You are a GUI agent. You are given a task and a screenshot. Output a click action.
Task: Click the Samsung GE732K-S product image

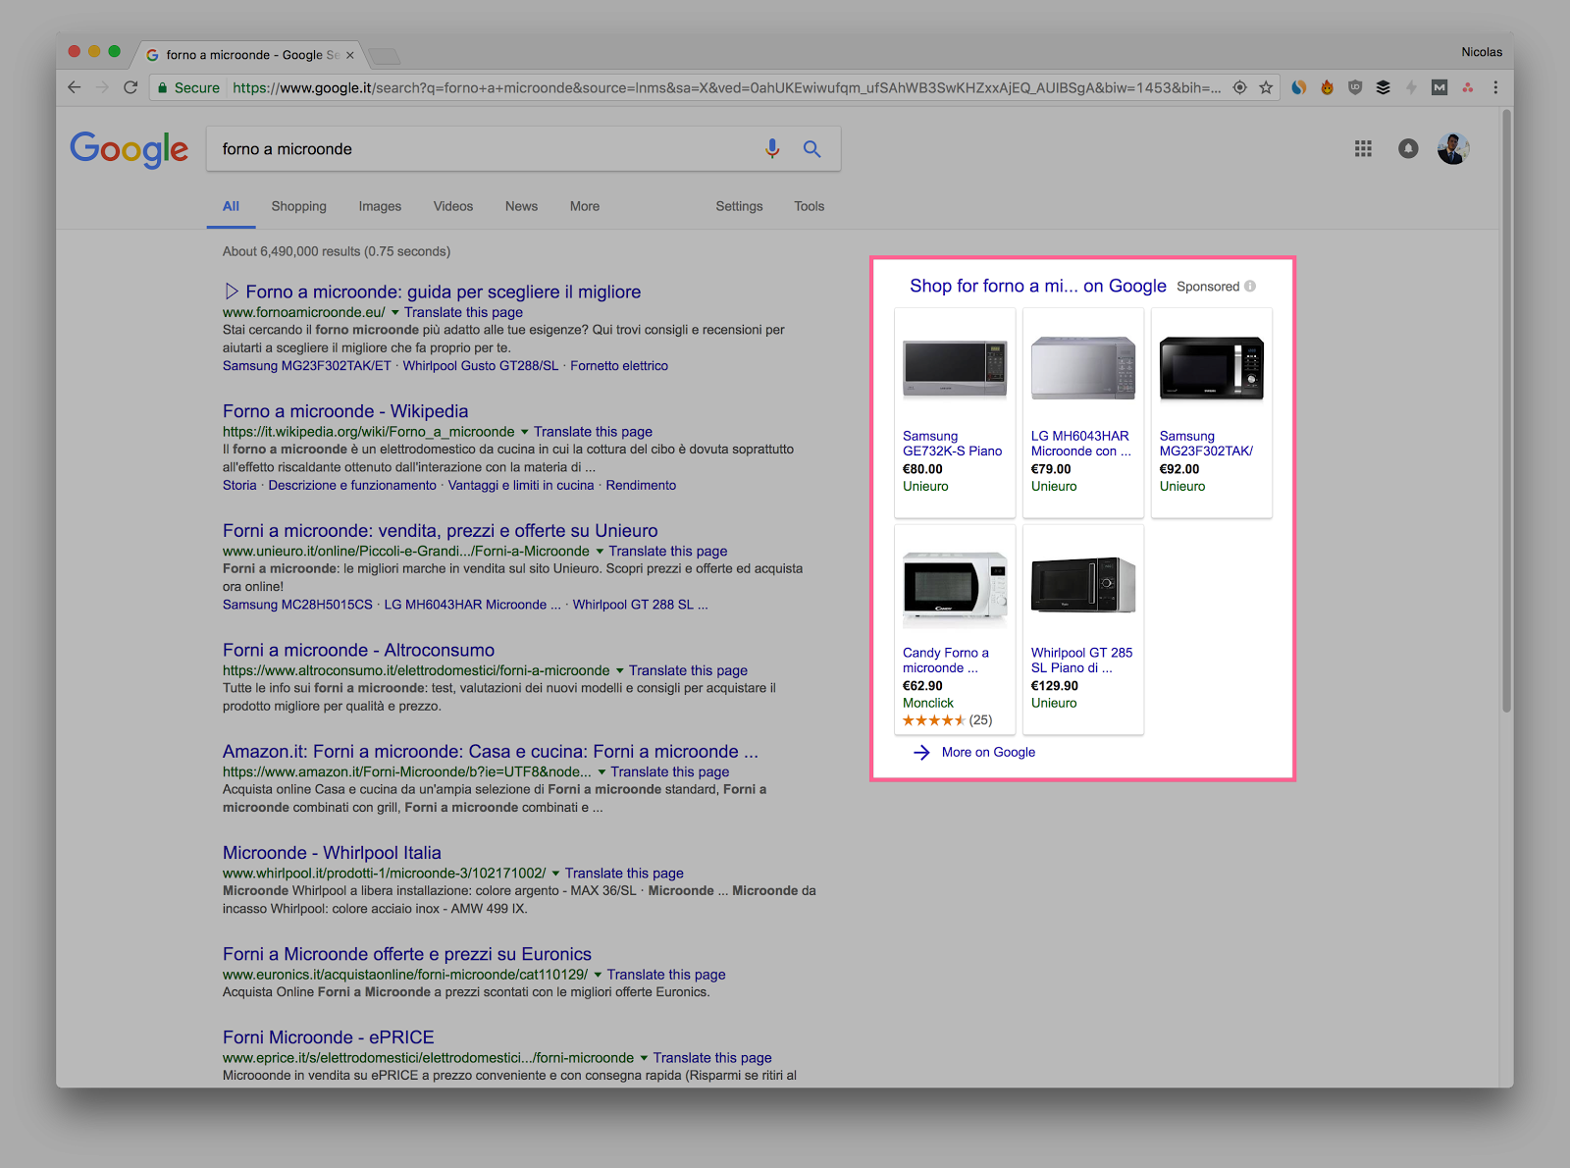tap(955, 369)
